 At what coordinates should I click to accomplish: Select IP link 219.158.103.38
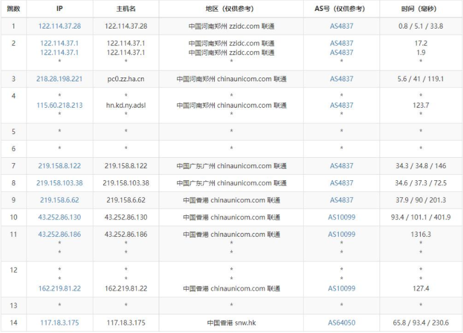(x=59, y=183)
